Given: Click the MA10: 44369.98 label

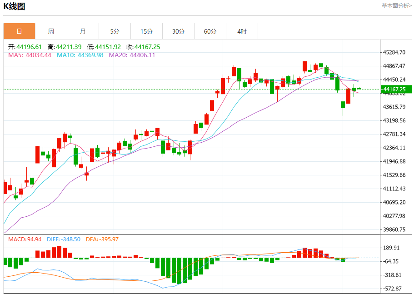Looking at the screenshot, I should [80, 55].
